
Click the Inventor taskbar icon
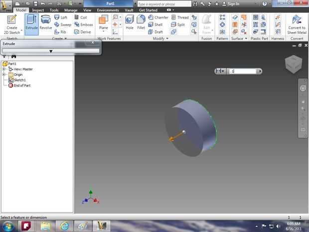tap(102, 226)
